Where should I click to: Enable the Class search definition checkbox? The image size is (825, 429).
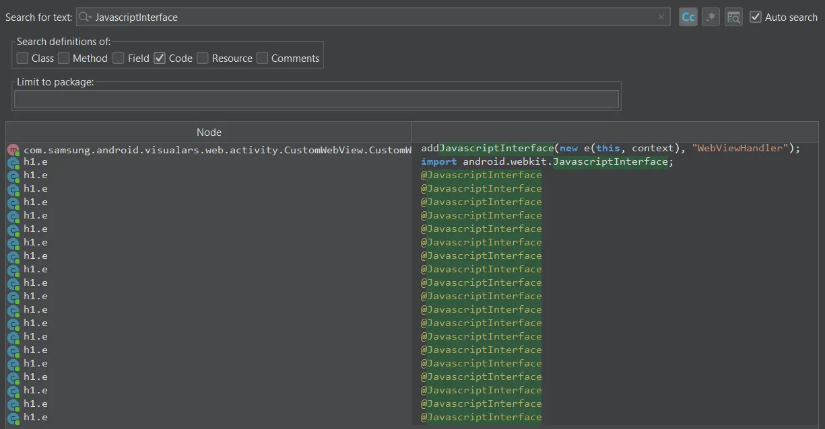pos(23,58)
